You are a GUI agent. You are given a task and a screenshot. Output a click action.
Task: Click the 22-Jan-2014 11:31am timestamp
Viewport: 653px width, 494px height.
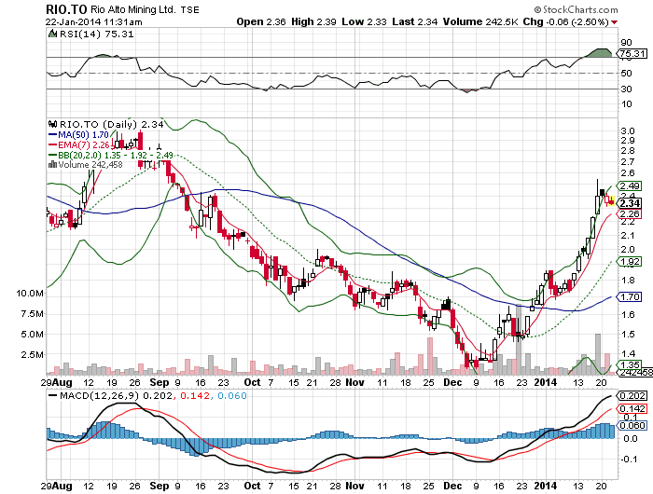(x=93, y=22)
